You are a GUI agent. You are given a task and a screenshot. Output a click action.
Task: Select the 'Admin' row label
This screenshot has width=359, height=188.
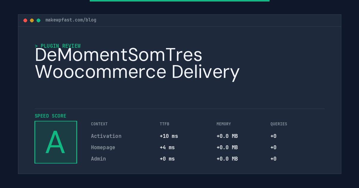(98, 159)
